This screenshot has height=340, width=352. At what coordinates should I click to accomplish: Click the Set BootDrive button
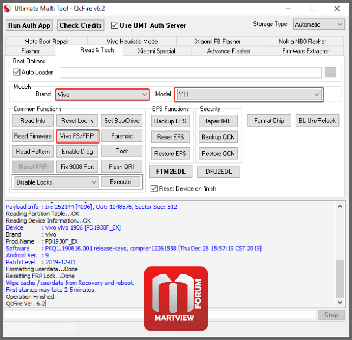click(x=122, y=121)
